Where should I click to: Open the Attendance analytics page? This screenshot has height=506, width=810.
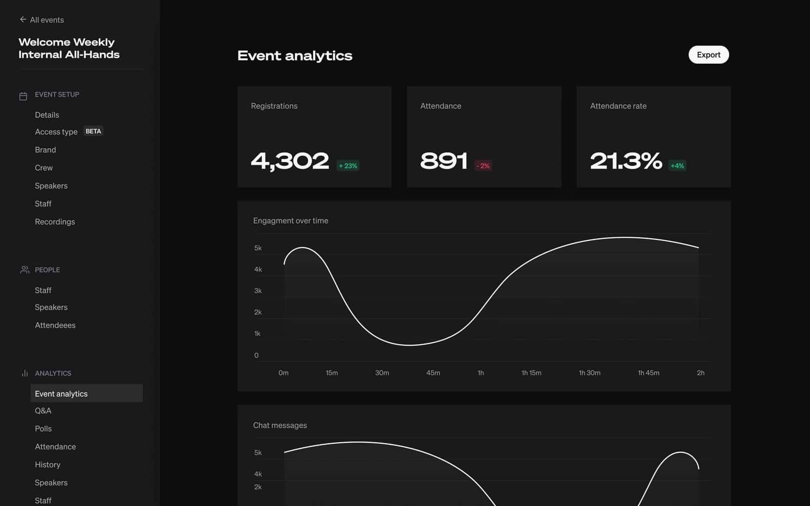55,446
